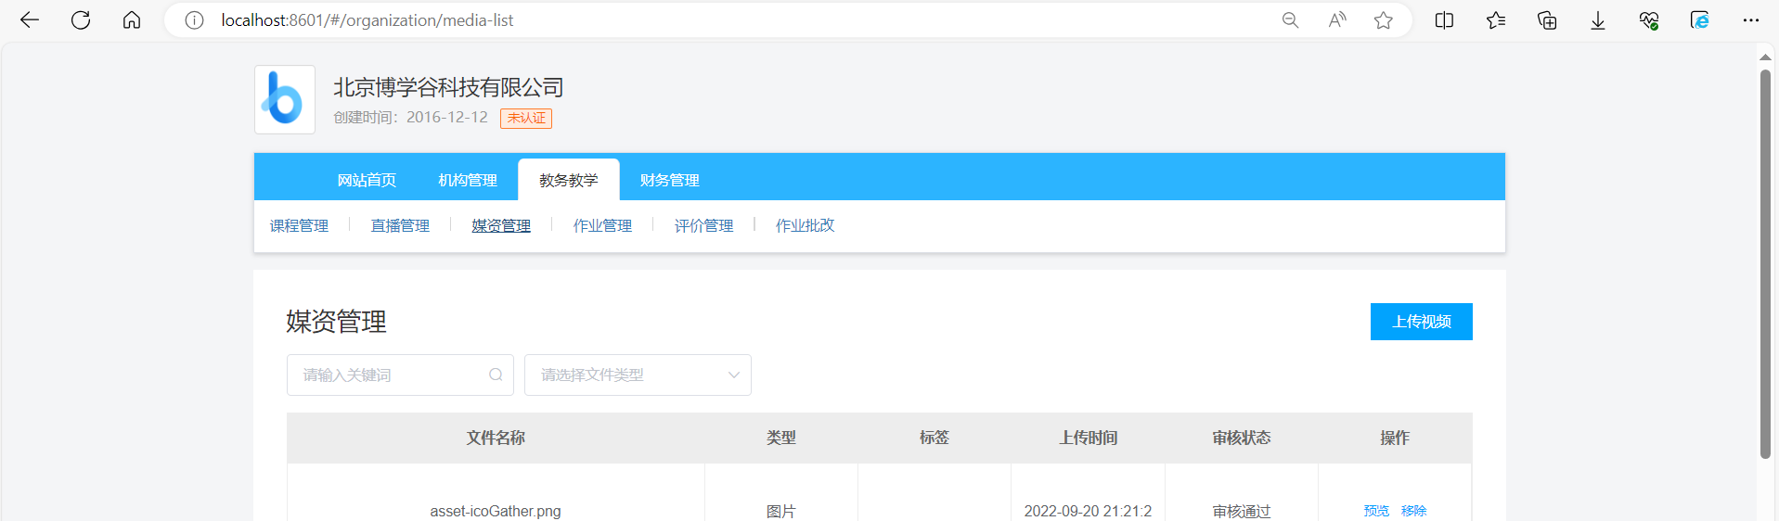Viewport: 1779px width, 521px height.
Task: Switch to the 机构管理 tab
Action: pyautogui.click(x=468, y=180)
